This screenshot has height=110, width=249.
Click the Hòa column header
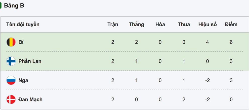click(160, 25)
